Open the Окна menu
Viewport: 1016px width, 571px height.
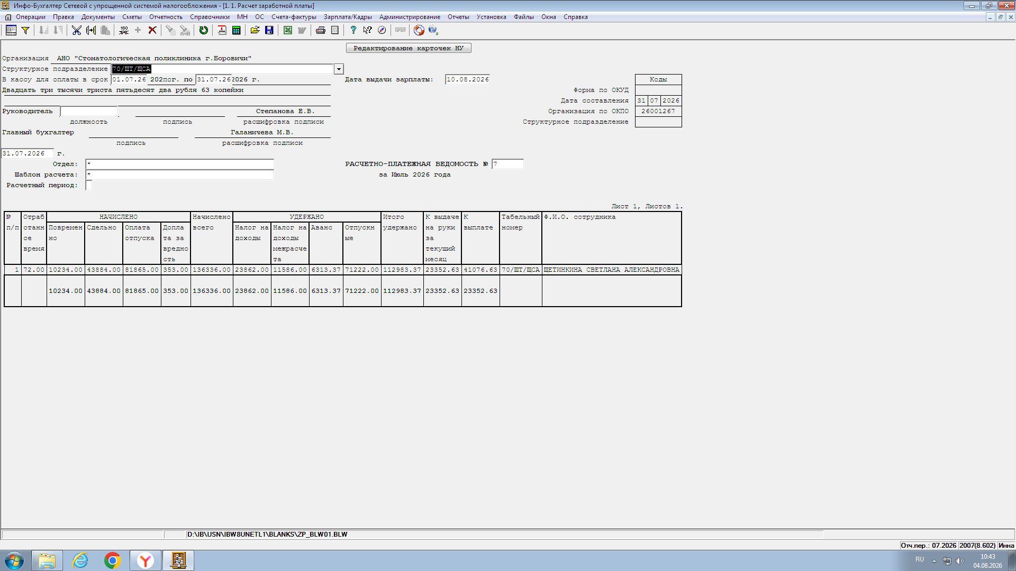(549, 17)
